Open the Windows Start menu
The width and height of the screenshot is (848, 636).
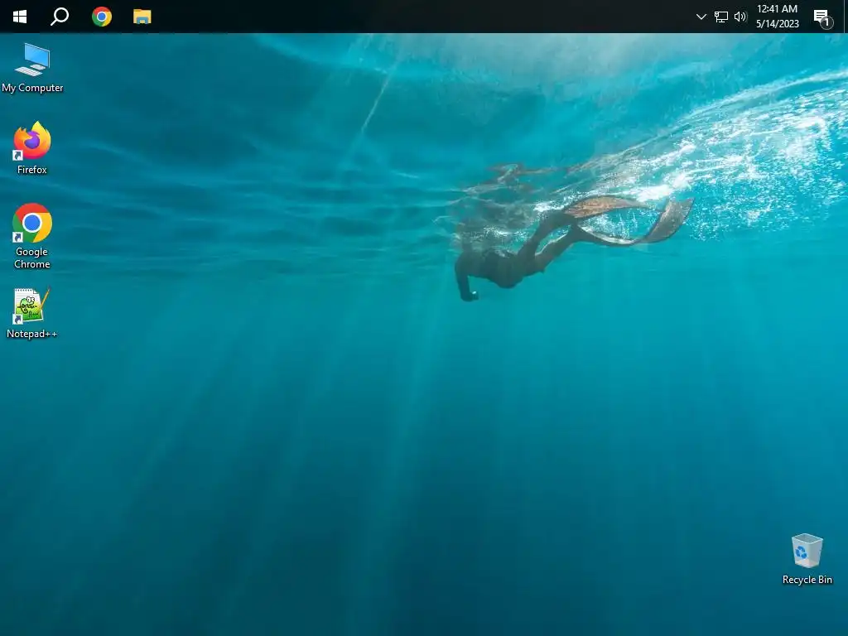coord(20,17)
